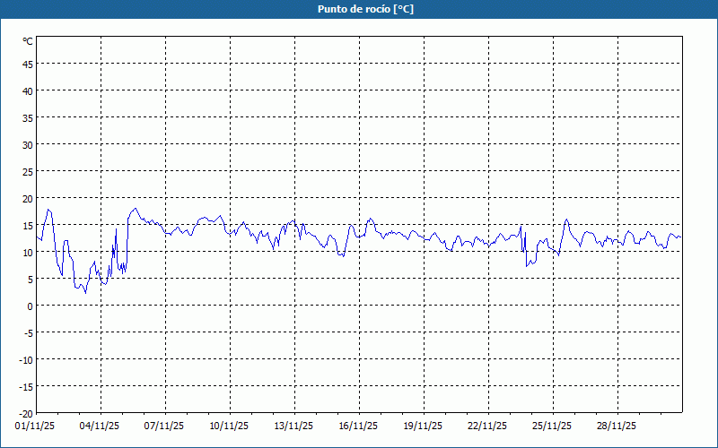This screenshot has height=448, width=718.
Task: Click the 01/11/25 date label
Action: click(35, 426)
